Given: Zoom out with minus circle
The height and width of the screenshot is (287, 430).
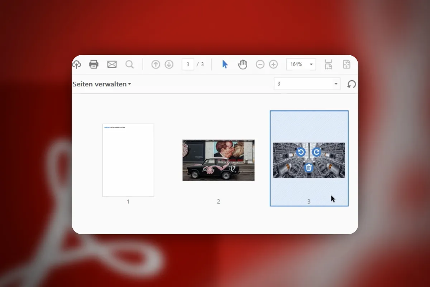Looking at the screenshot, I should (x=260, y=64).
